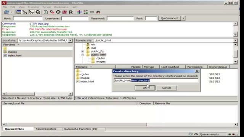Close the Create directory dialog
Viewport: 244px width, 137px height.
click(x=197, y=71)
